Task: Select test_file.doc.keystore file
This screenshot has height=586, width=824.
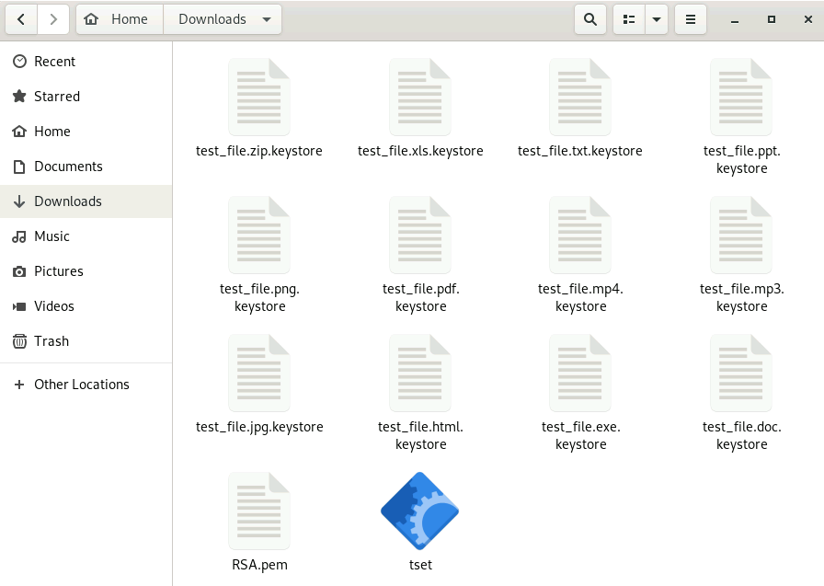Action: point(741,374)
